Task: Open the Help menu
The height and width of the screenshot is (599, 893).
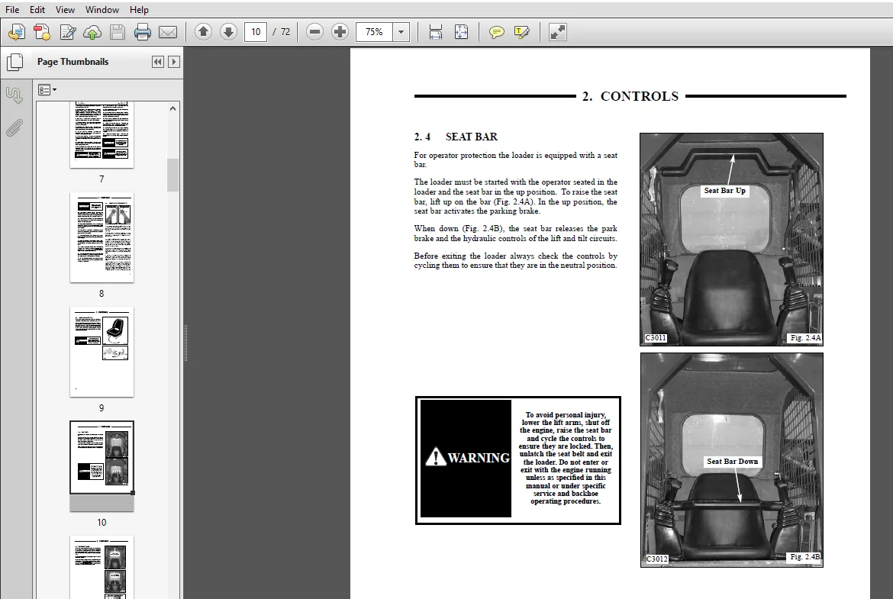Action: coord(139,10)
